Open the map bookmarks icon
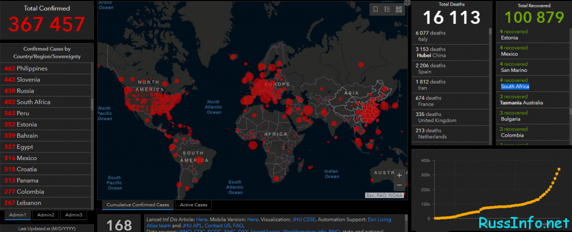This screenshot has width=572, height=232. coord(376,9)
